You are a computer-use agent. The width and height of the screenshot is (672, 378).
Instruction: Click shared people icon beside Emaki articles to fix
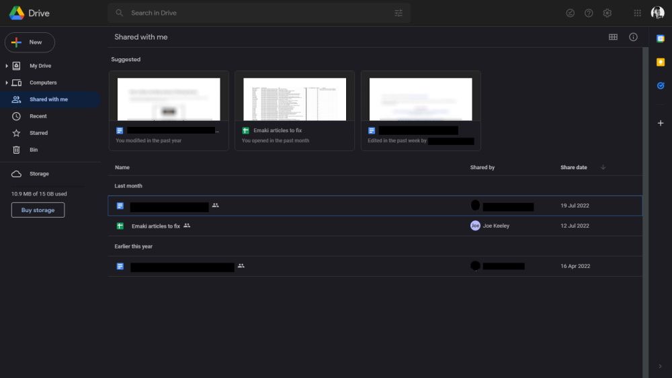(187, 225)
